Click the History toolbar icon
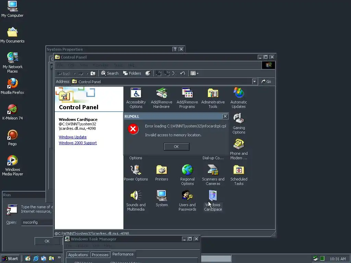The width and height of the screenshot is (351, 263). click(148, 73)
